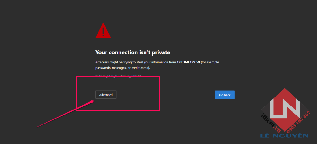Screen dimensions: 317x144
Task: Click the tail end of the pink arrow
Action: (x=38, y=126)
